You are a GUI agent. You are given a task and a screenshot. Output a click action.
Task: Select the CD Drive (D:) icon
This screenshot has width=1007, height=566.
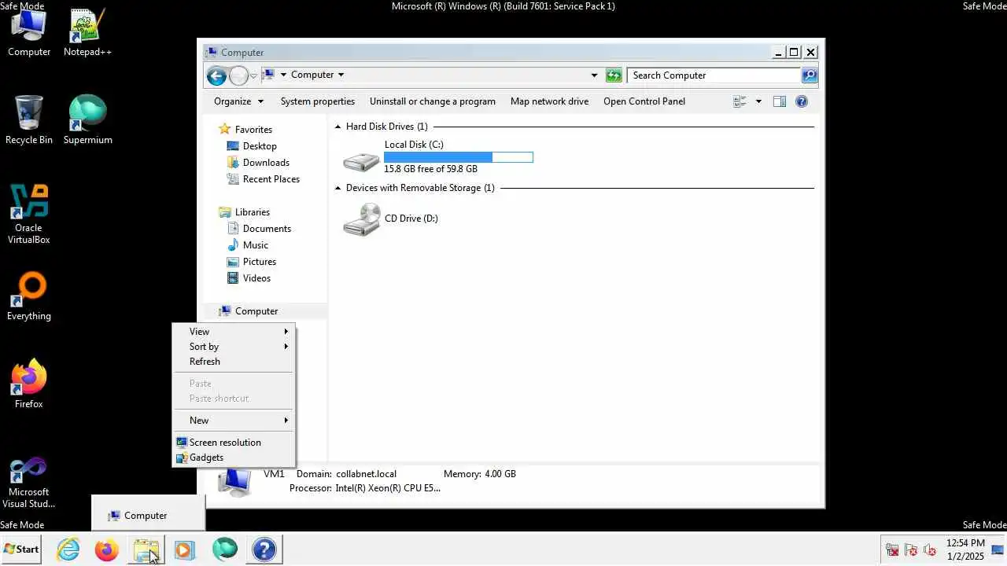tap(361, 219)
